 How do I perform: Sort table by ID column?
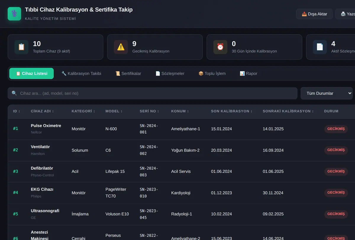click(17, 111)
